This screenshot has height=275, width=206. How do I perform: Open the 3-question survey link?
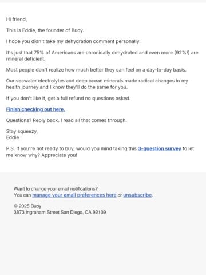tap(160, 148)
